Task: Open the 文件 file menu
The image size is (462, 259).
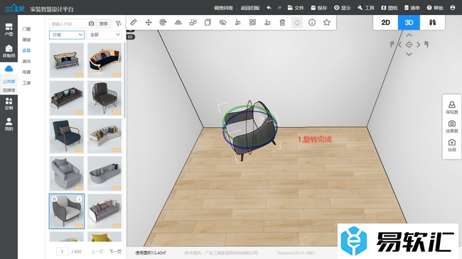Action: pyautogui.click(x=296, y=8)
